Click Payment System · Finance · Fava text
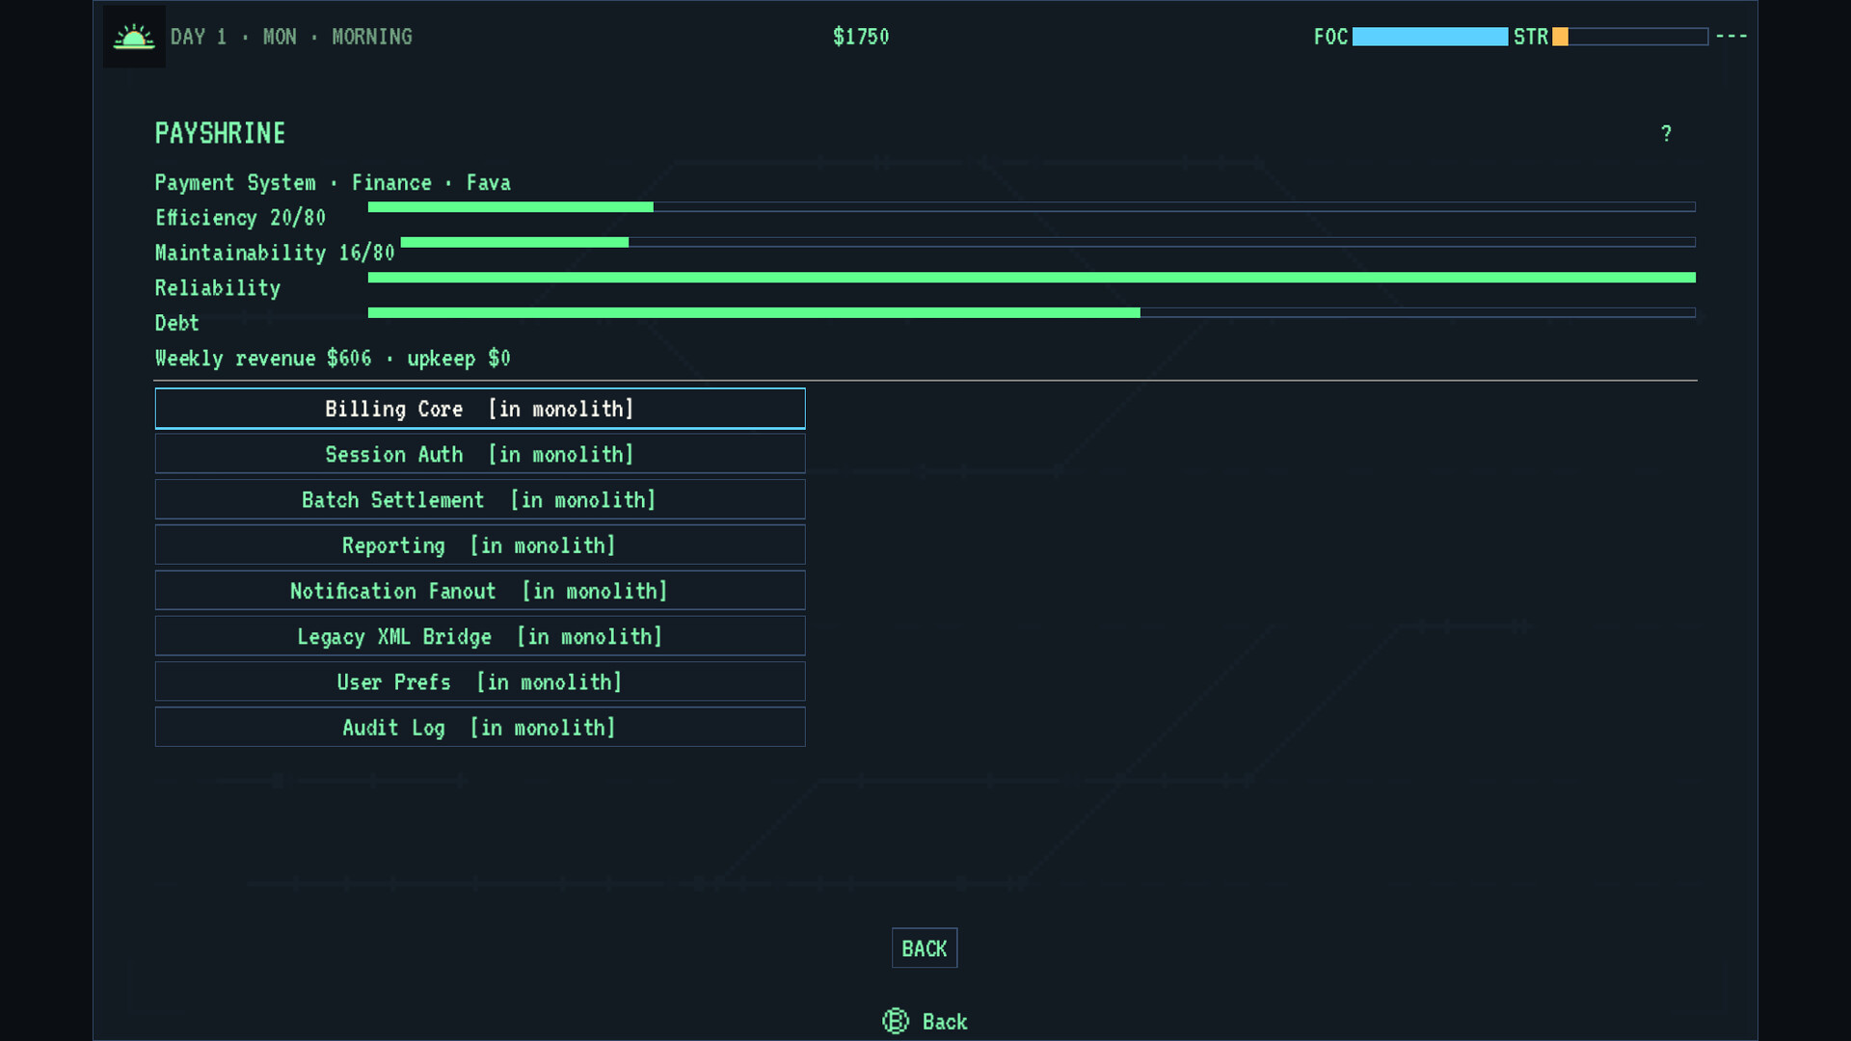The image size is (1851, 1041). [x=333, y=183]
